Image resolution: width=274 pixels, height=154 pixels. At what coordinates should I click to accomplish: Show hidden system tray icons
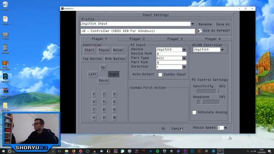click(247, 151)
